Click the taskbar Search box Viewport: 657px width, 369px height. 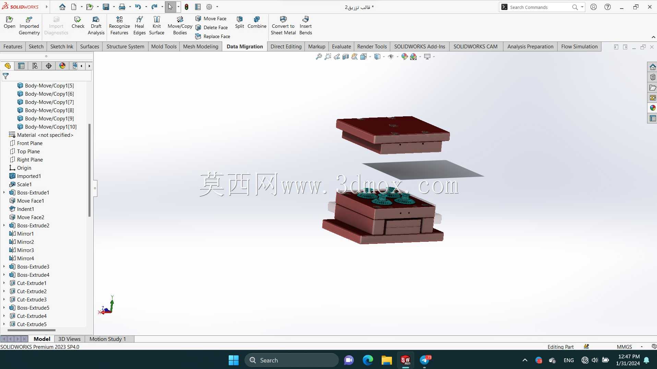[291, 360]
